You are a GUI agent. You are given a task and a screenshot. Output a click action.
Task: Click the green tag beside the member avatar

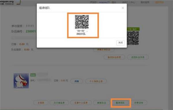[x=33, y=75]
